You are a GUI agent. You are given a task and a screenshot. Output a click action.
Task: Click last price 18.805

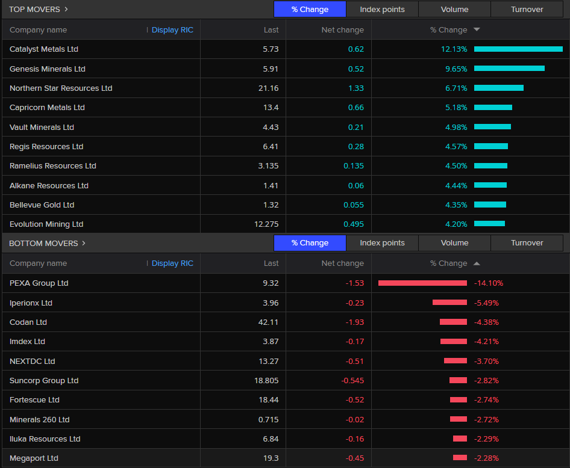point(266,381)
